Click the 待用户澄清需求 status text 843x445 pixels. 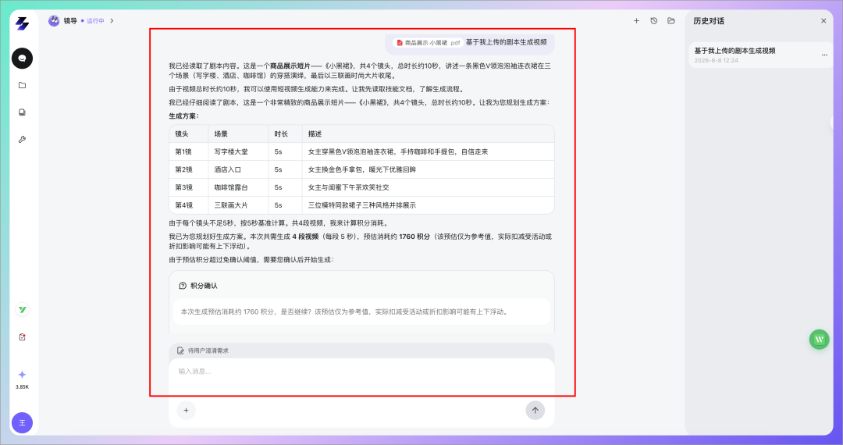coord(208,351)
